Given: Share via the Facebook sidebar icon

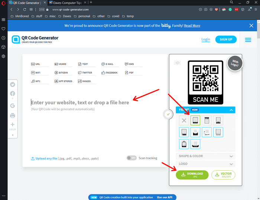Looking at the screenshot, I should point(13,93).
